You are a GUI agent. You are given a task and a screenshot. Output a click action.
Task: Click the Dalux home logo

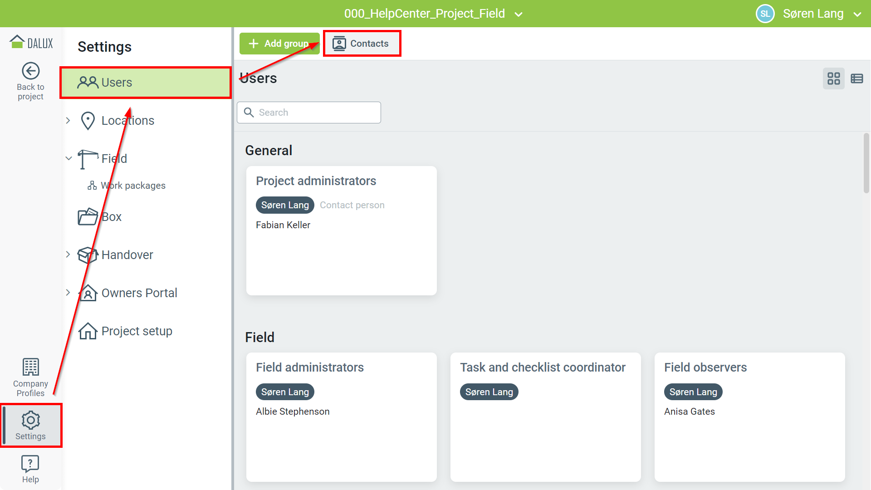click(x=31, y=43)
